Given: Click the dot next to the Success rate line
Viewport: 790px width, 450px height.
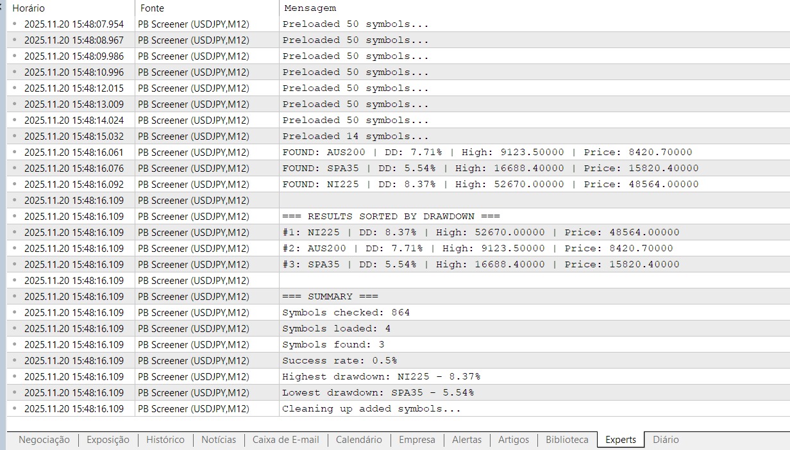Looking at the screenshot, I should click(x=15, y=360).
